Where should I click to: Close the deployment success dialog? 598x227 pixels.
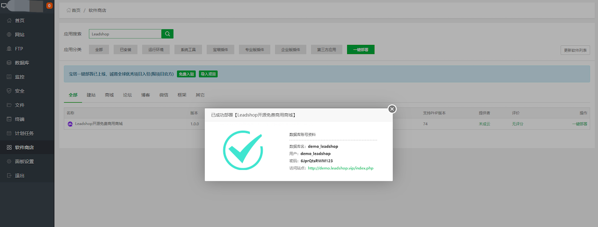click(392, 109)
